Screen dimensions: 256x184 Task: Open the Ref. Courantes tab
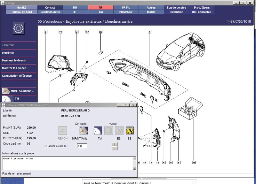pos(202,12)
